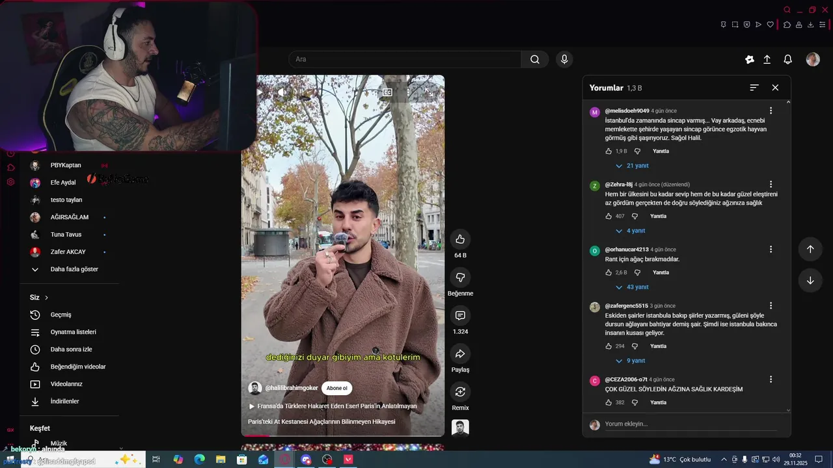Open browser extensions puzzle icon
Viewport: 833px width, 468px height.
[x=787, y=25]
